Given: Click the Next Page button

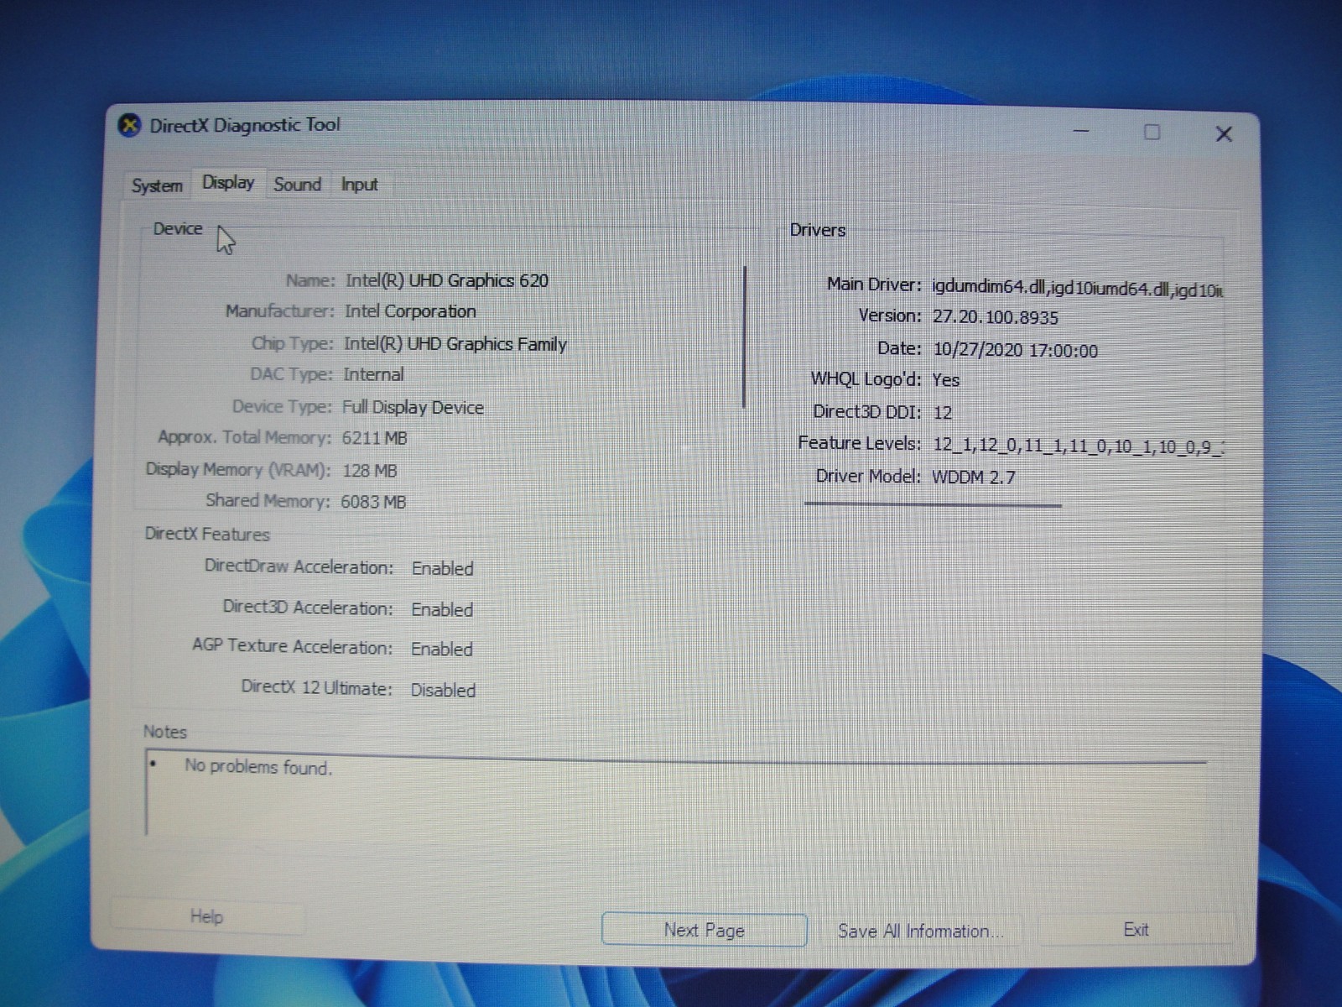Looking at the screenshot, I should point(705,930).
